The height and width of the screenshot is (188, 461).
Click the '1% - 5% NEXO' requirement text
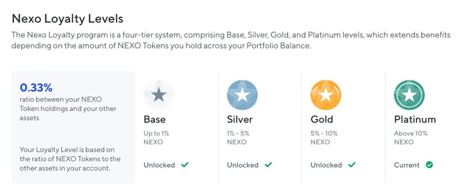click(x=238, y=138)
